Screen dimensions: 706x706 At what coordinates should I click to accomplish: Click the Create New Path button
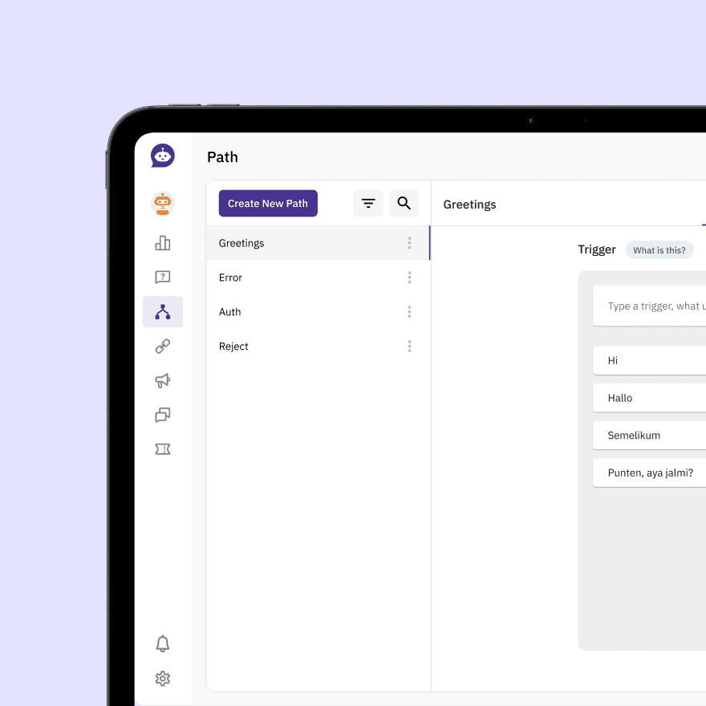click(268, 204)
